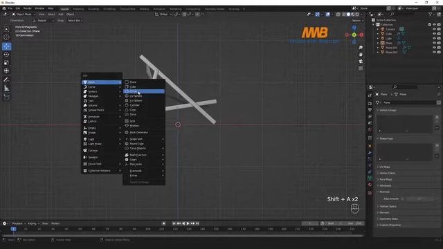This screenshot has height=249, width=443.
Task: Select the Scale tool in the left toolbar
Action: point(6,63)
